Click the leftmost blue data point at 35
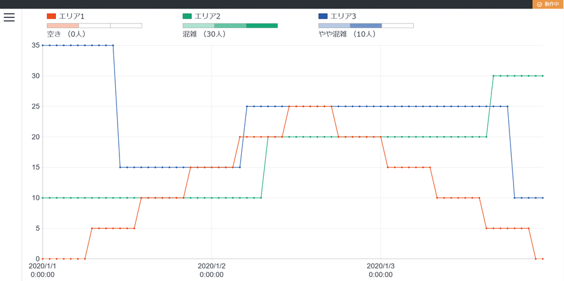Image resolution: width=564 pixels, height=281 pixels. pos(43,46)
